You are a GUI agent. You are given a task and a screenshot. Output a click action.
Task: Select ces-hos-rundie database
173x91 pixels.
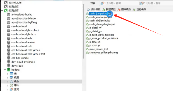click(x=20, y=58)
